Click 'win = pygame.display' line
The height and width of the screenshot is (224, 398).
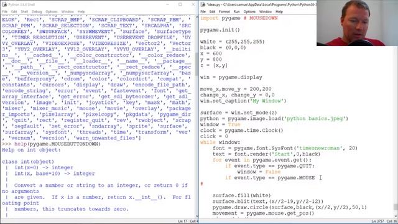pos(231,77)
